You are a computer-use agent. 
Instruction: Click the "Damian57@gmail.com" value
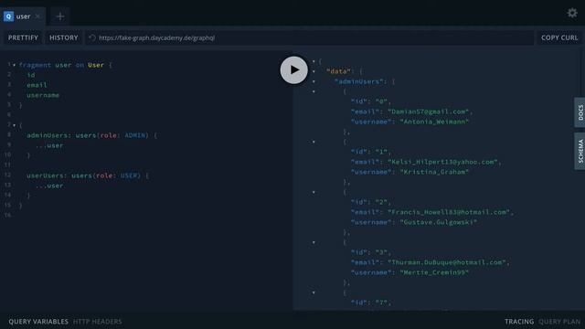[x=429, y=111]
